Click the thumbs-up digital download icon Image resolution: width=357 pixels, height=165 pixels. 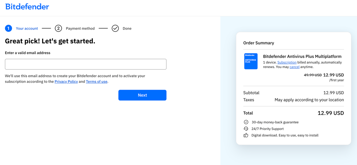[246, 135]
